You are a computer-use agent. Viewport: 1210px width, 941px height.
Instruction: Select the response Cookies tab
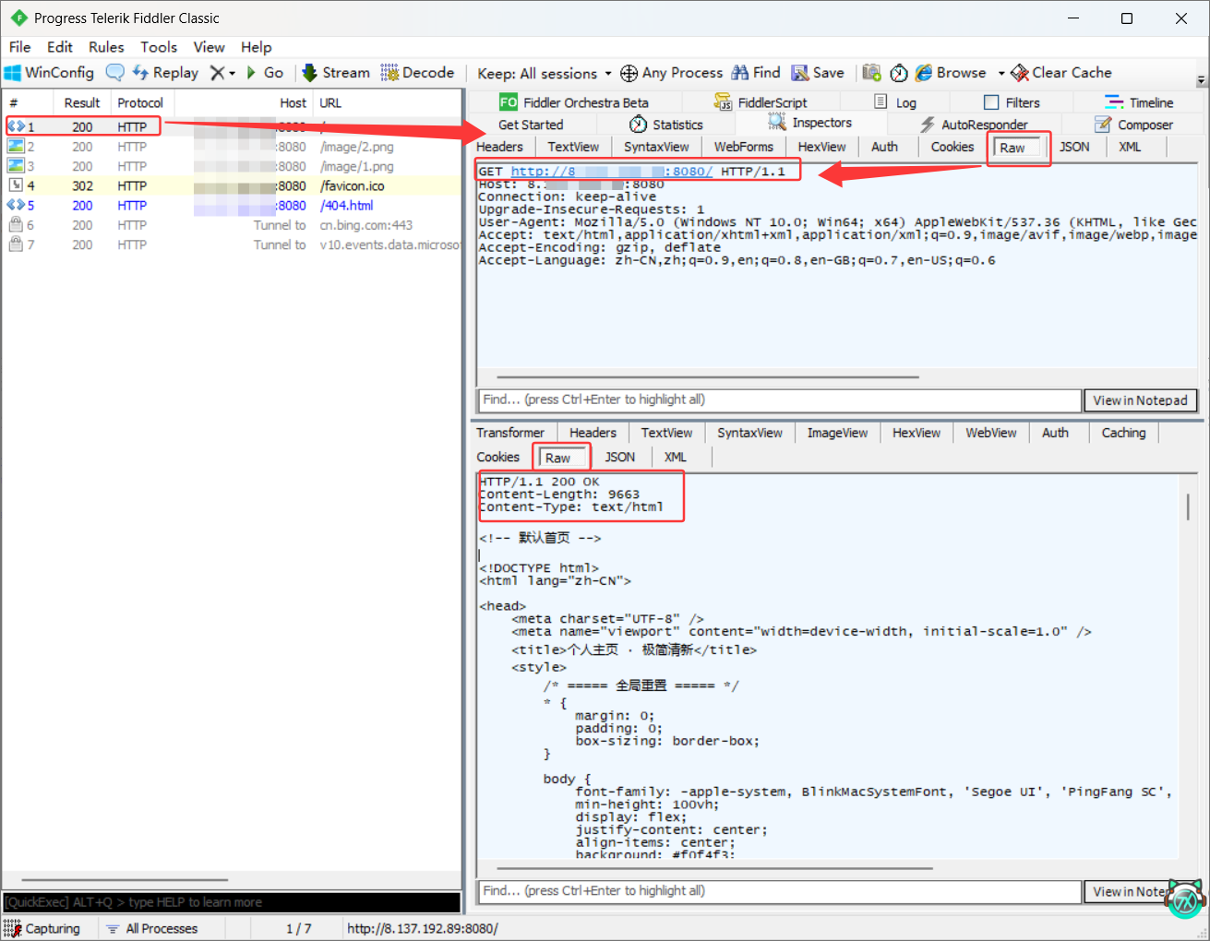(x=498, y=457)
